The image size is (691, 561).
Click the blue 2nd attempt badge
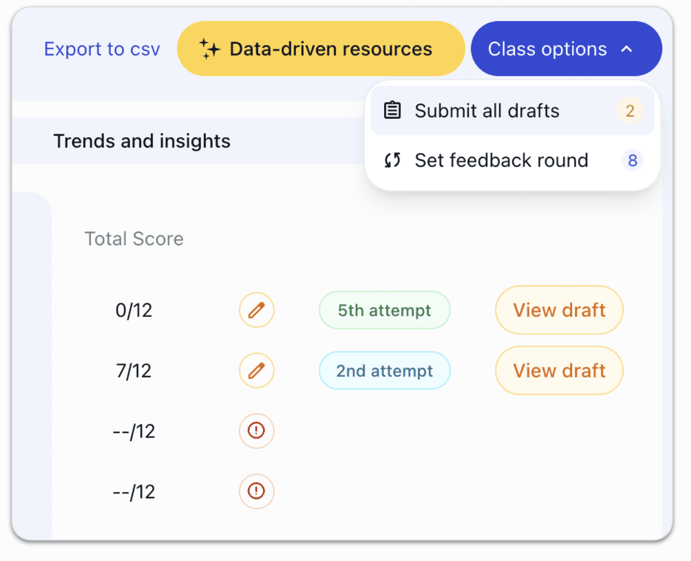pyautogui.click(x=384, y=371)
